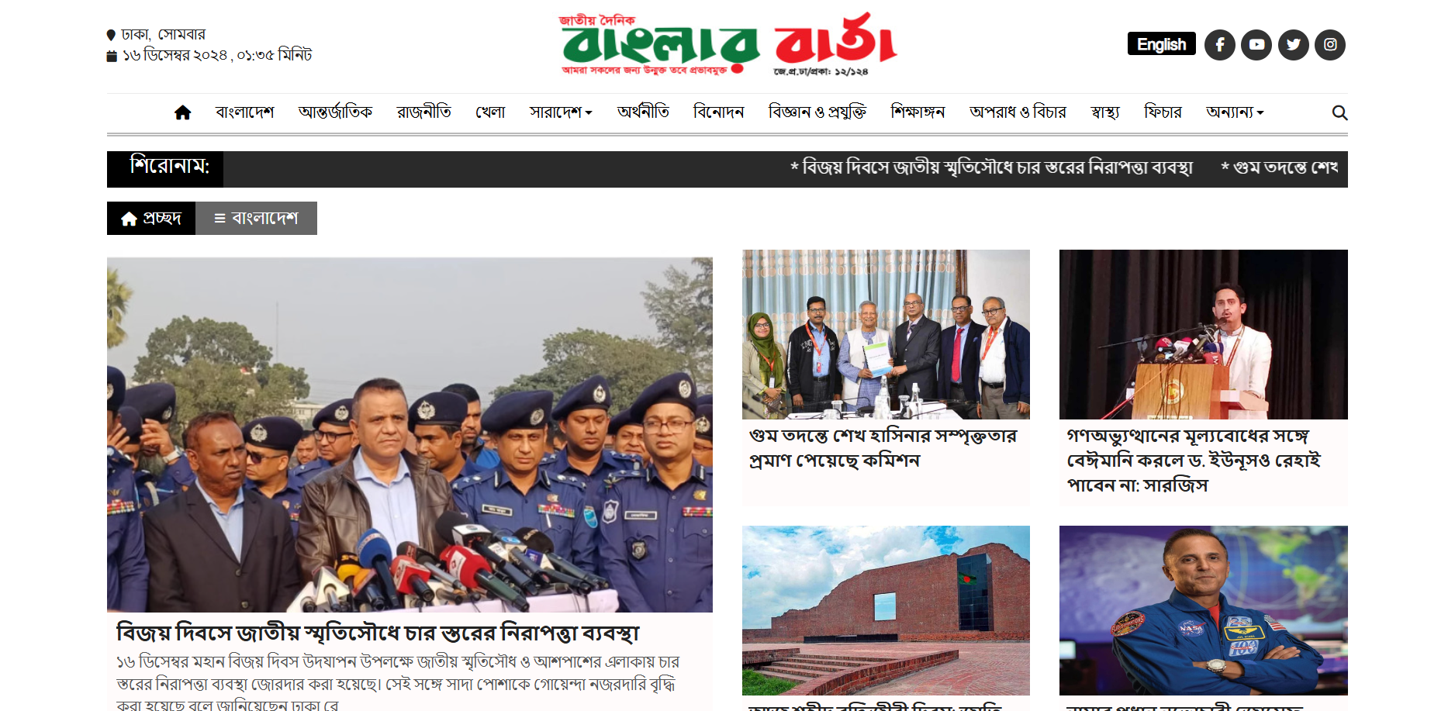
Task: Go to home via the navbar house icon
Action: pos(183,113)
